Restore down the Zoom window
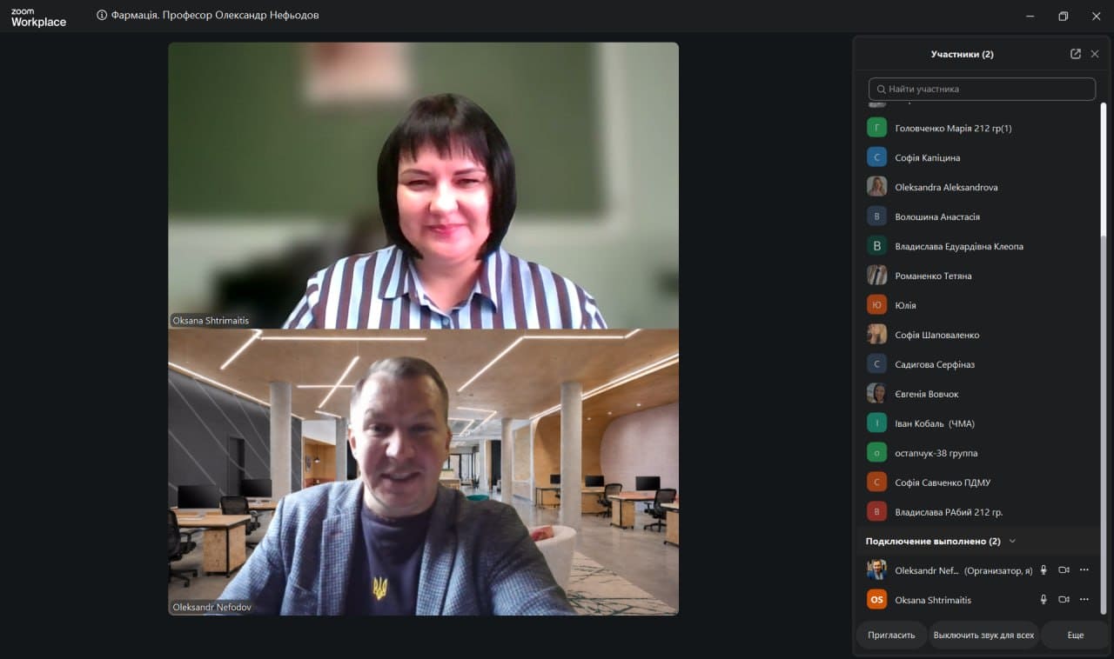1114x659 pixels. pos(1063,16)
